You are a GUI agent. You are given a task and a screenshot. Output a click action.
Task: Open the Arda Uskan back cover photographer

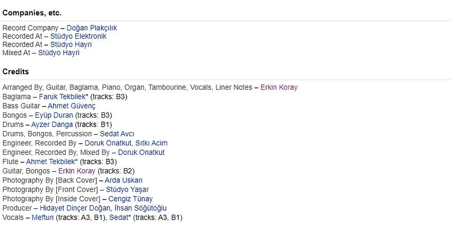(124, 180)
